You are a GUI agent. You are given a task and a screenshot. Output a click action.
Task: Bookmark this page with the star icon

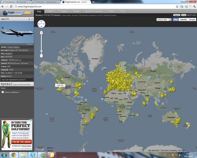click(x=177, y=6)
